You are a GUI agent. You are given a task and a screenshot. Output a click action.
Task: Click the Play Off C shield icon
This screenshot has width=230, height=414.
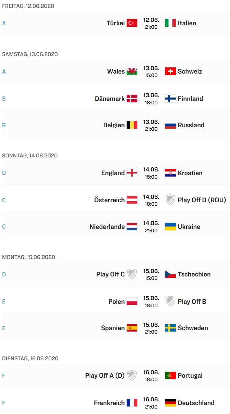132,274
